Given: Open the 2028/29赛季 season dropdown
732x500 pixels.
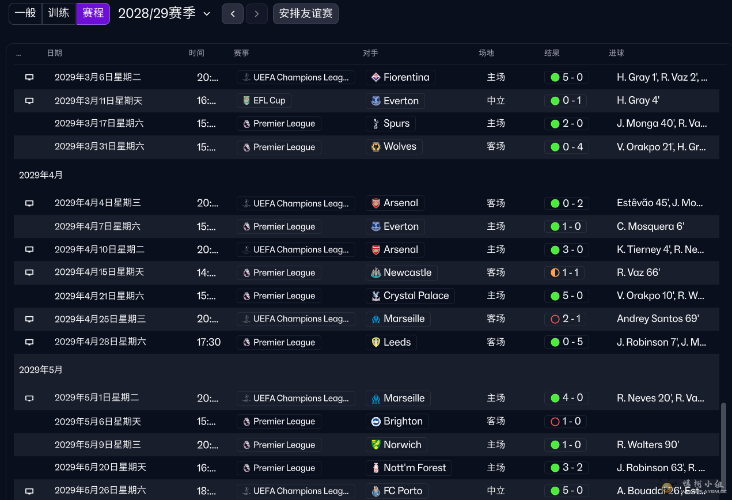Looking at the screenshot, I should pyautogui.click(x=164, y=13).
